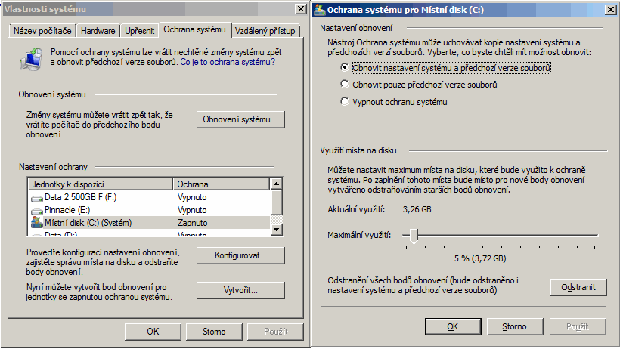Open the Název počítače tab
This screenshot has width=620, height=349.
click(42, 31)
